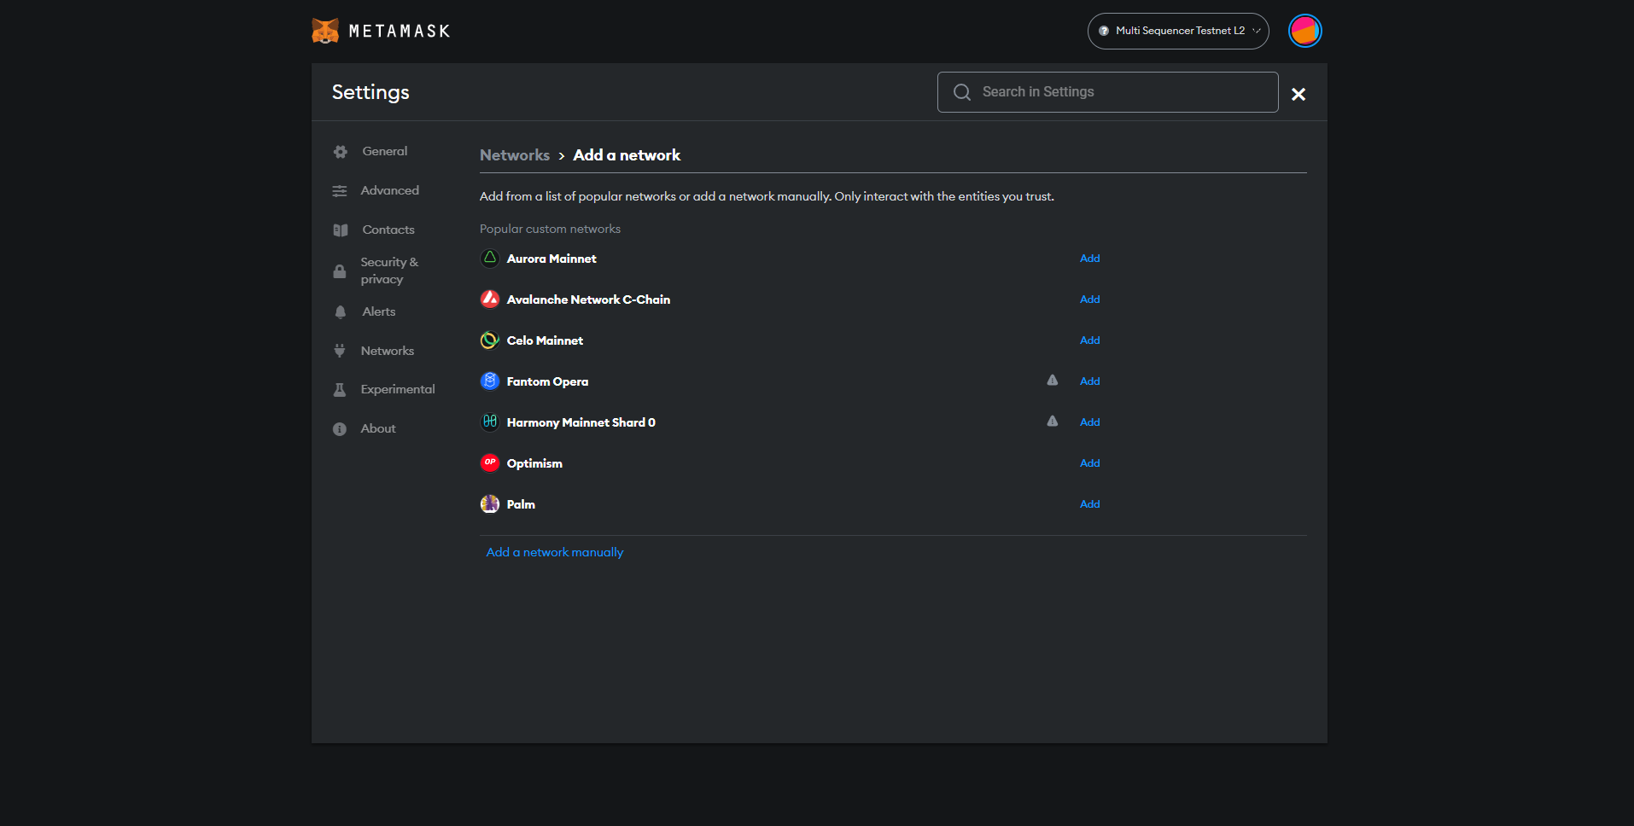Add the Palm network
Viewport: 1634px width, 826px height.
pyautogui.click(x=1089, y=504)
